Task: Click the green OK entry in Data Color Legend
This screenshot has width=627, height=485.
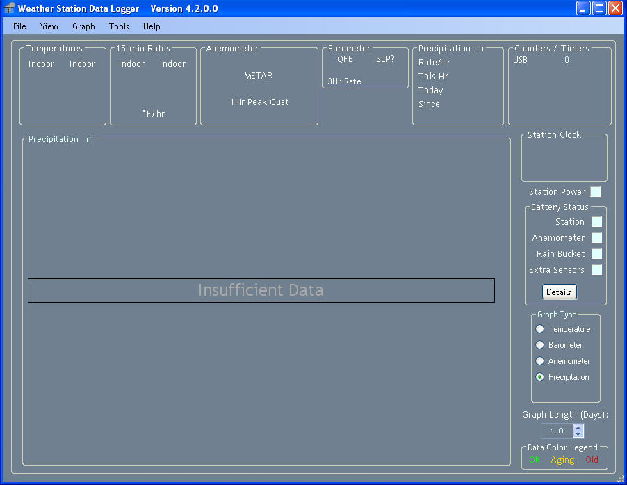Action: point(534,459)
